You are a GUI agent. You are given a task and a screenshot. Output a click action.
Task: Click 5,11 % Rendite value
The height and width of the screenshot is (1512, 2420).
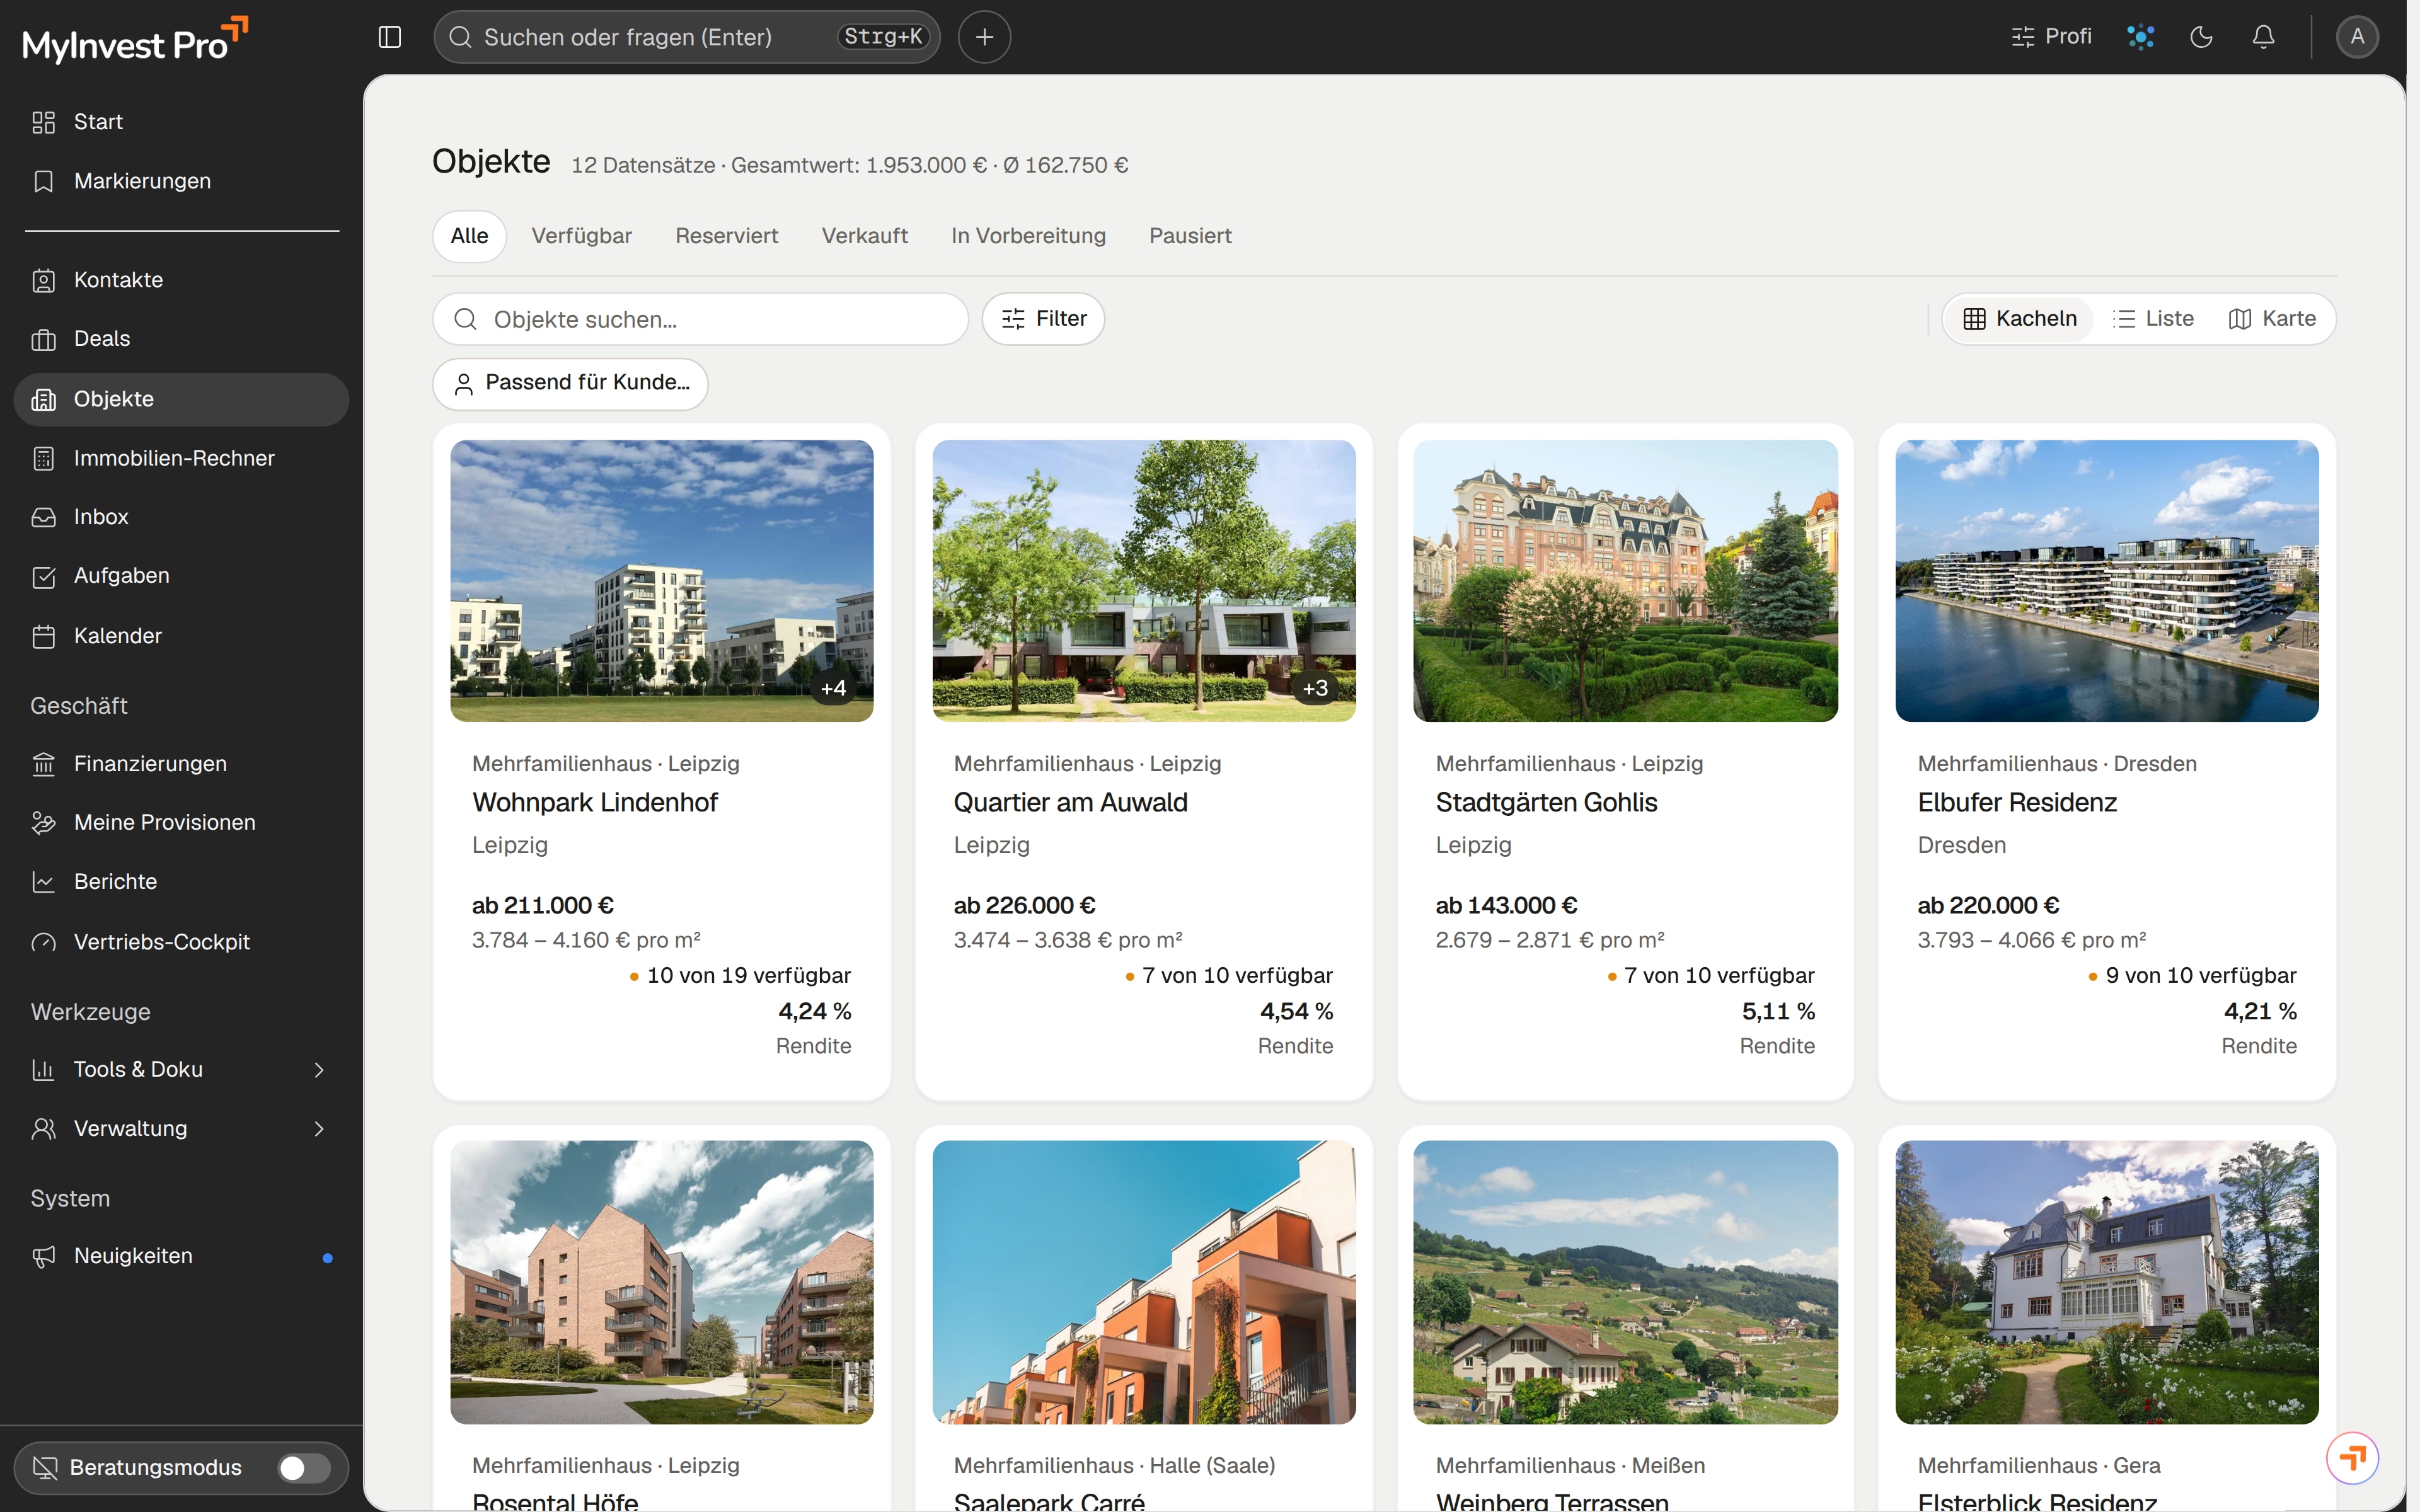[x=1778, y=1011]
